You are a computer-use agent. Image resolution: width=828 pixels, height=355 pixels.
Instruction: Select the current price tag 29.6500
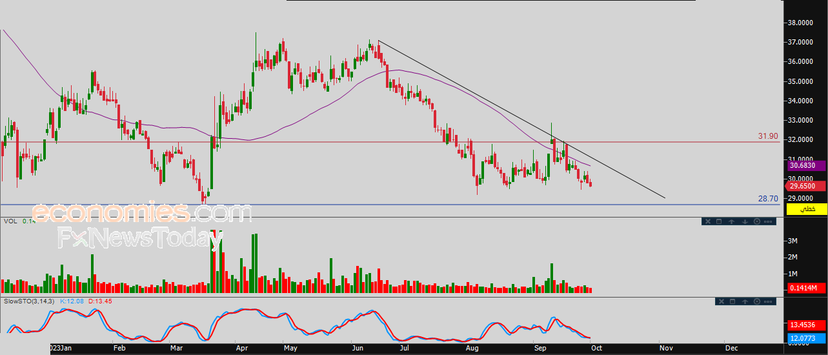[806, 186]
